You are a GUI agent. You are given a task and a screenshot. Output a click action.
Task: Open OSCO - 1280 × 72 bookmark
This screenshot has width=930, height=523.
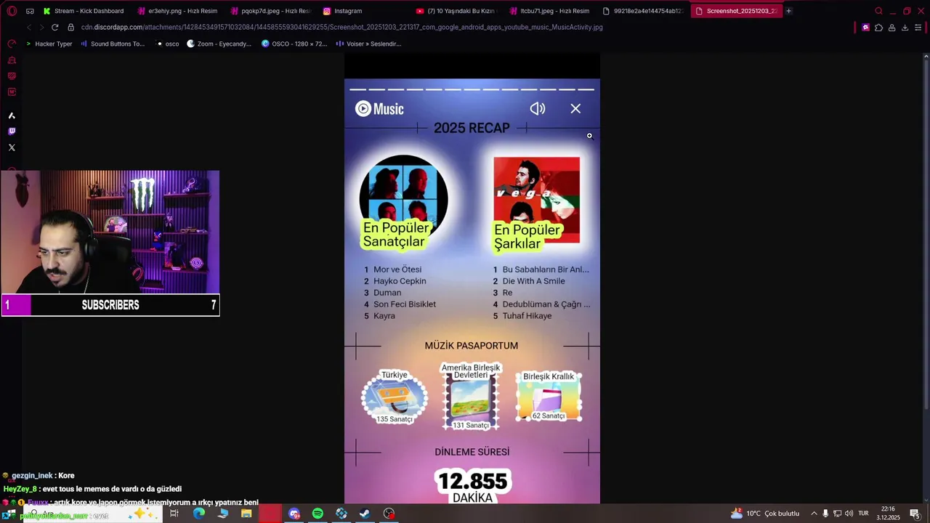(294, 44)
